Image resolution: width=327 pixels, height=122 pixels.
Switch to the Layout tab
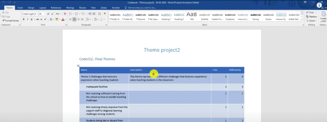[x=42, y=8]
